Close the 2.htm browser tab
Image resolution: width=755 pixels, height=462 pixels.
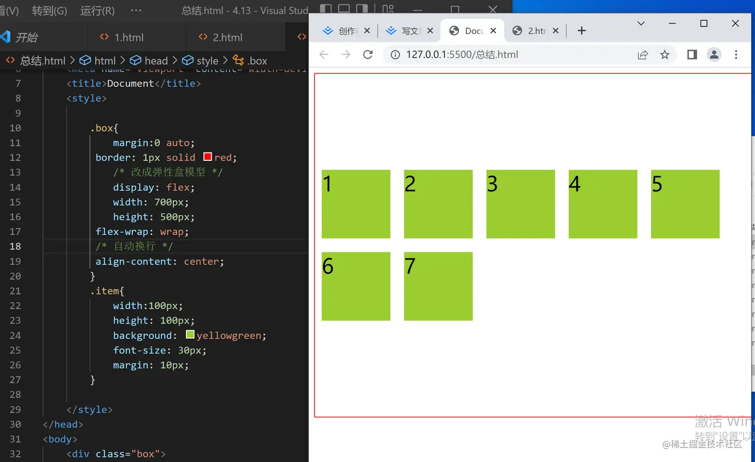tap(556, 30)
